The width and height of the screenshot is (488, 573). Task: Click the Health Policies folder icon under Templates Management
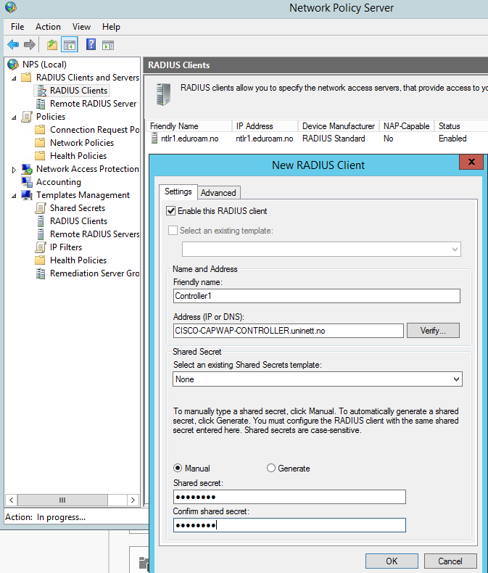(x=40, y=260)
